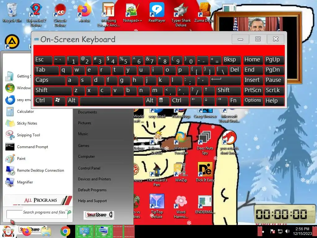The height and width of the screenshot is (238, 317).
Task: Click Search programs and files box
Action: (37, 214)
